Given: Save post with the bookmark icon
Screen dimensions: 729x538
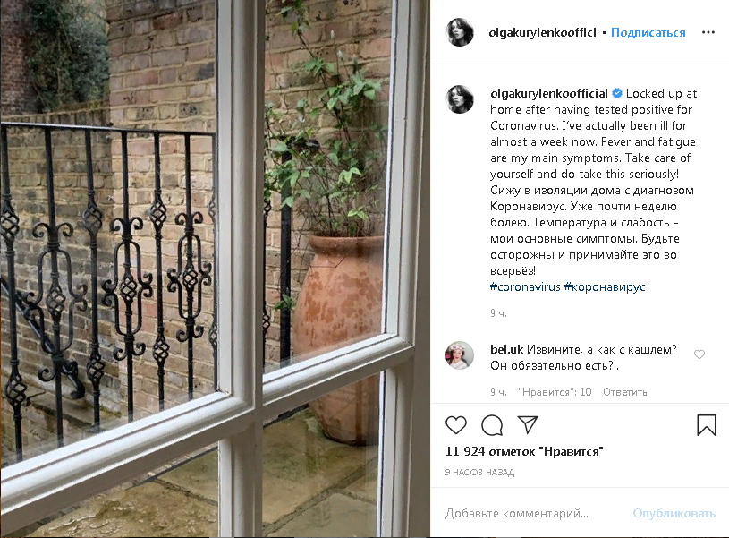Looking at the screenshot, I should pos(707,425).
